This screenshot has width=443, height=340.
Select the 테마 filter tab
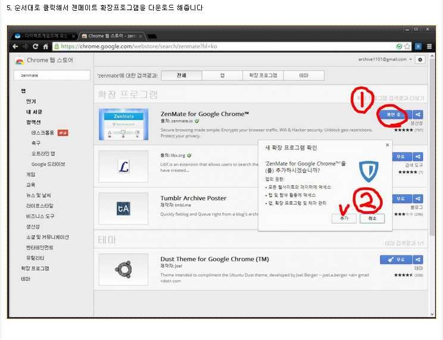coord(304,76)
